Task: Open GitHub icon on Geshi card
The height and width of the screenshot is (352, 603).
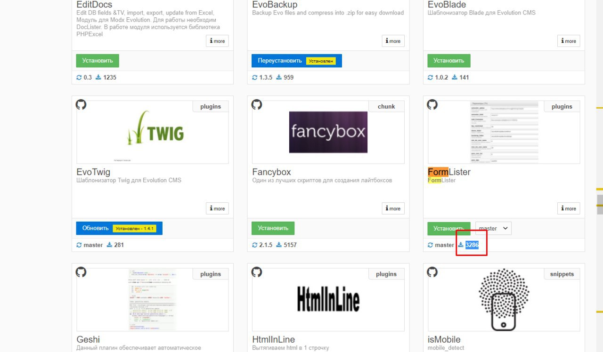Action: coord(81,272)
